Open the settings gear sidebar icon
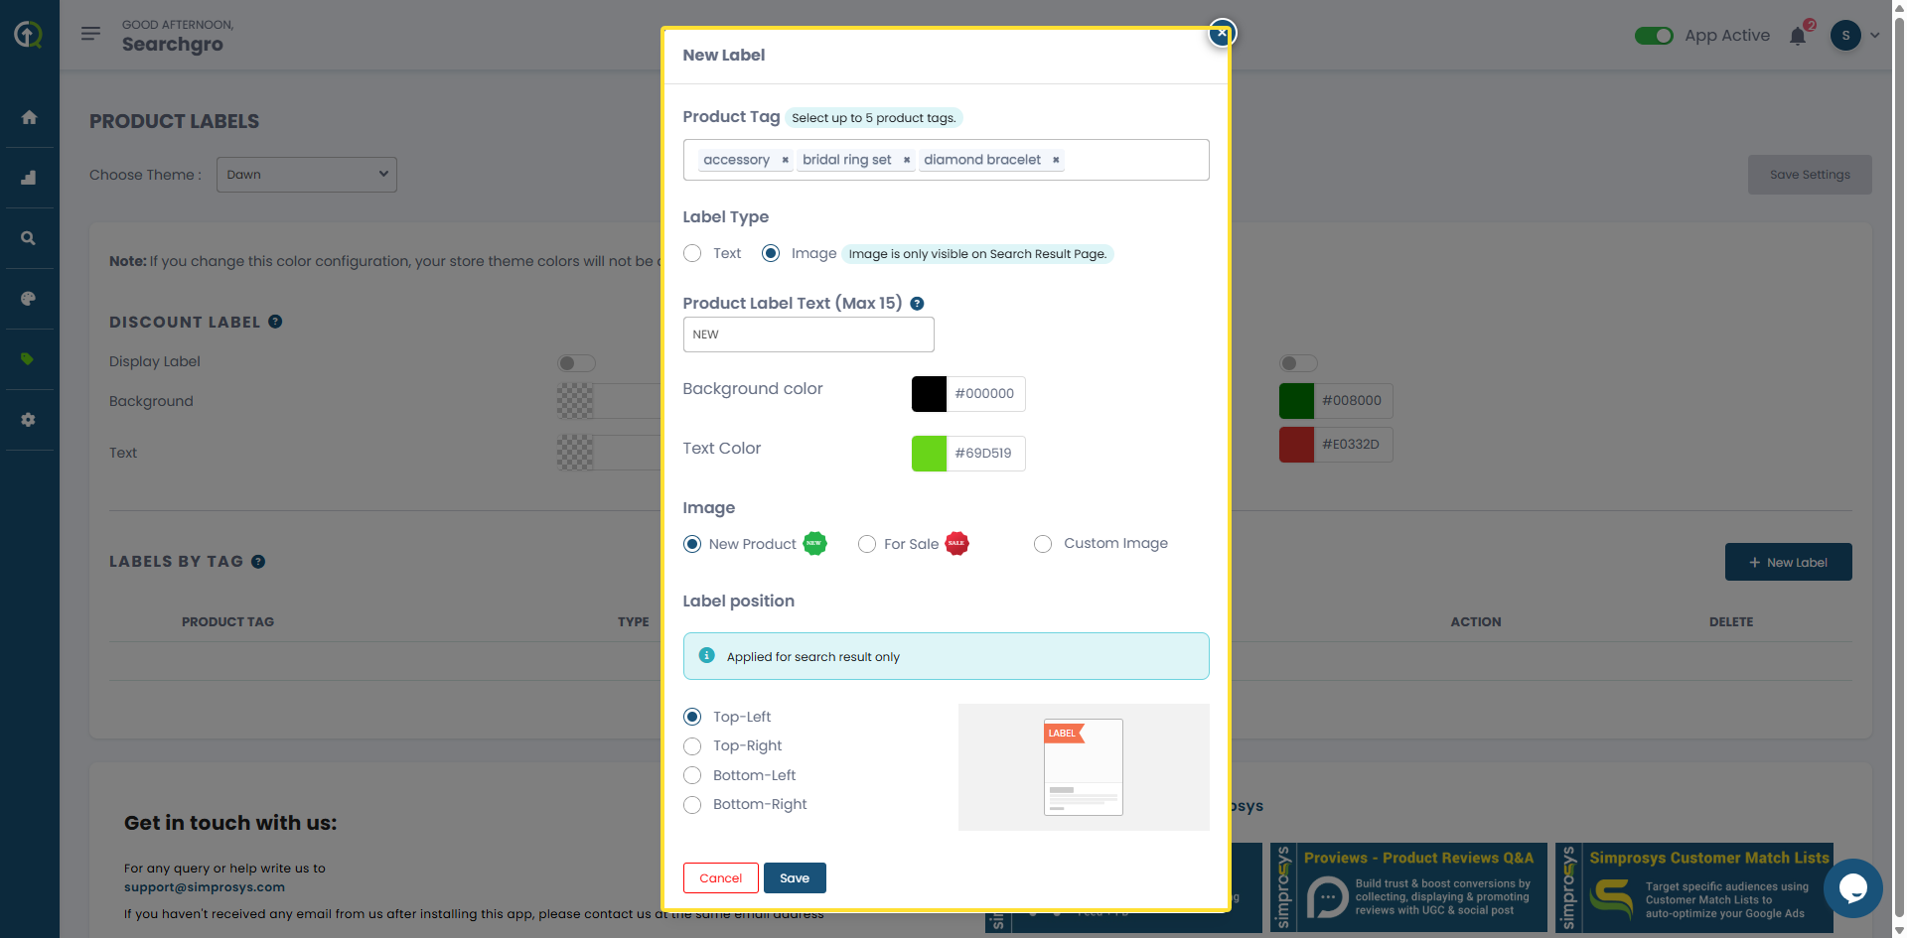Screen dimensions: 1907x938 (x=29, y=420)
